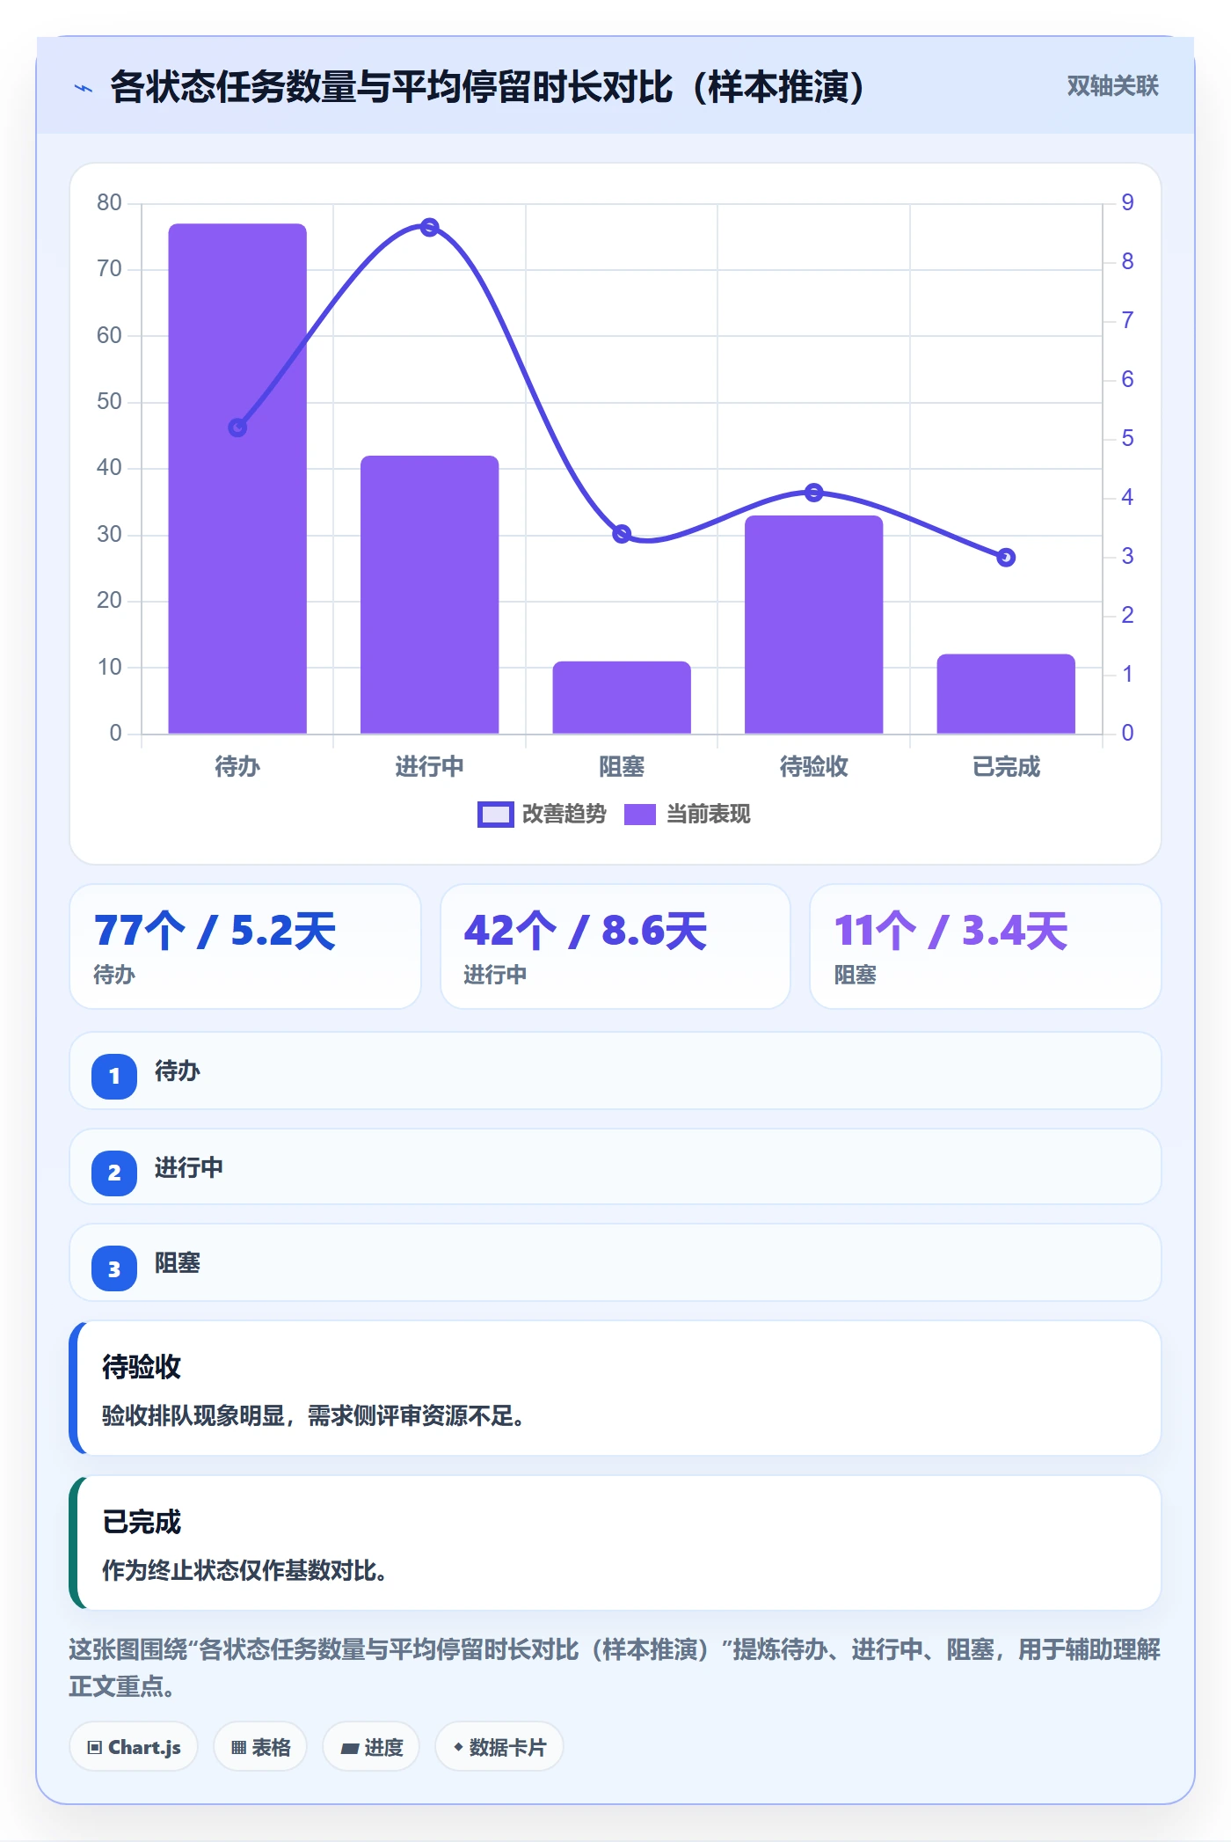Image resolution: width=1231 pixels, height=1842 pixels.
Task: Click the right axis value 9
Action: 1127,203
